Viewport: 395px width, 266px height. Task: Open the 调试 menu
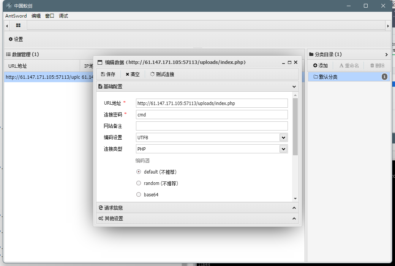(63, 16)
